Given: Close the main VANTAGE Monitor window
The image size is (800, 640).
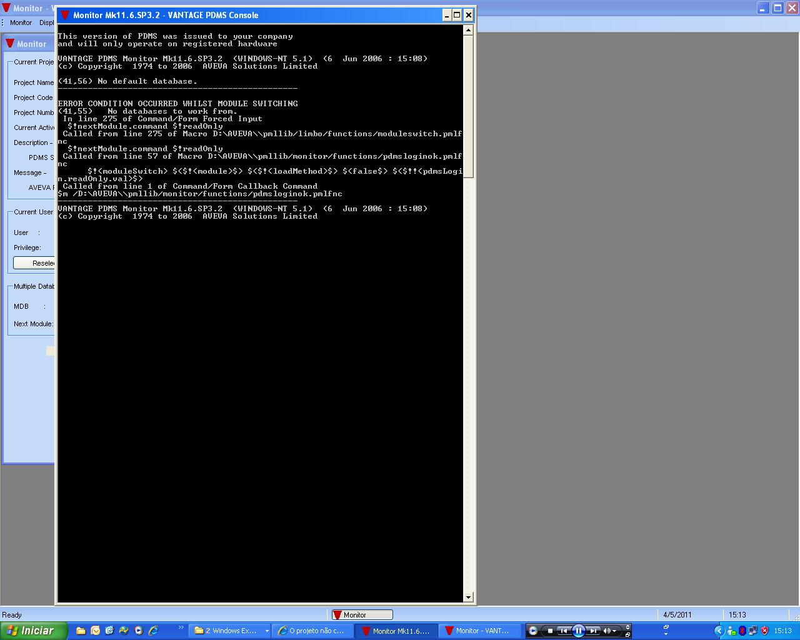Looking at the screenshot, I should click(x=792, y=7).
